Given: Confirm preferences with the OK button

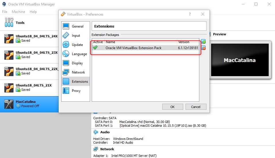Looking at the screenshot, I should (173, 107).
